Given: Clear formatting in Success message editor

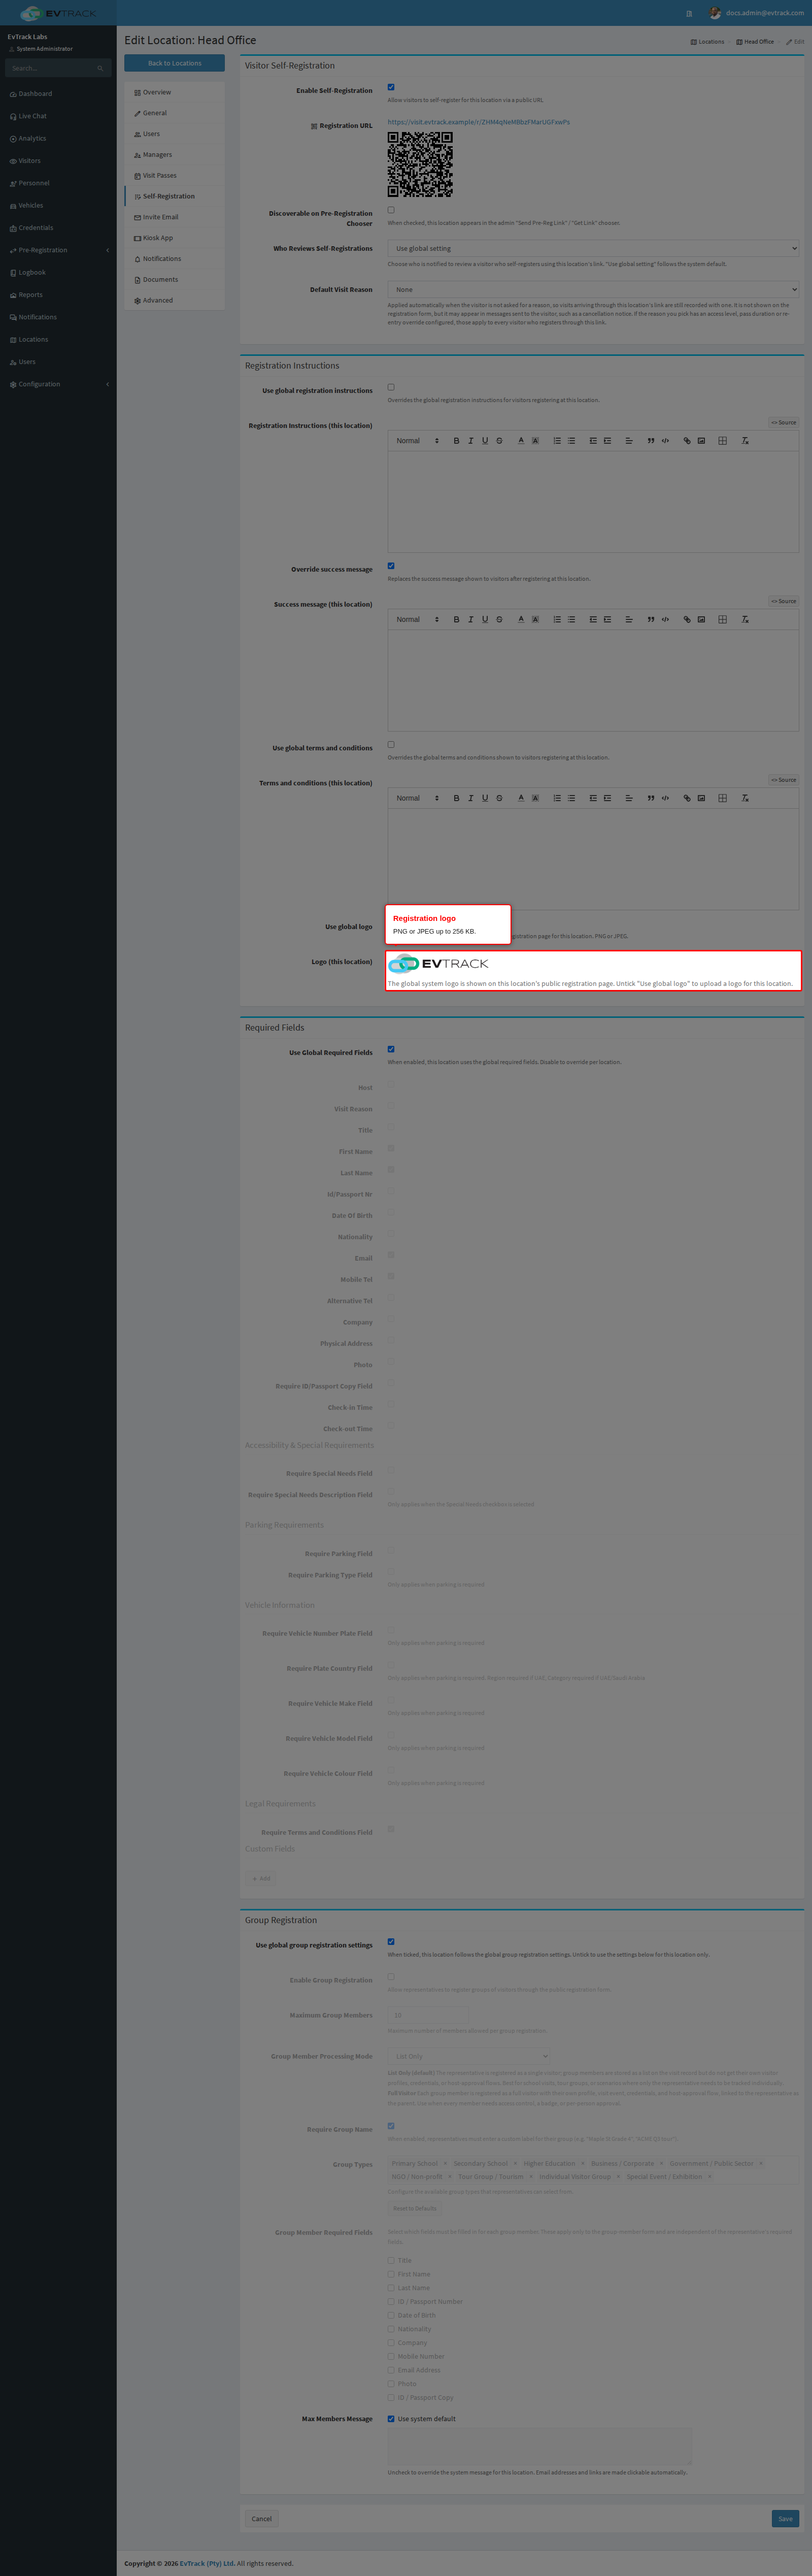Looking at the screenshot, I should pos(745,620).
